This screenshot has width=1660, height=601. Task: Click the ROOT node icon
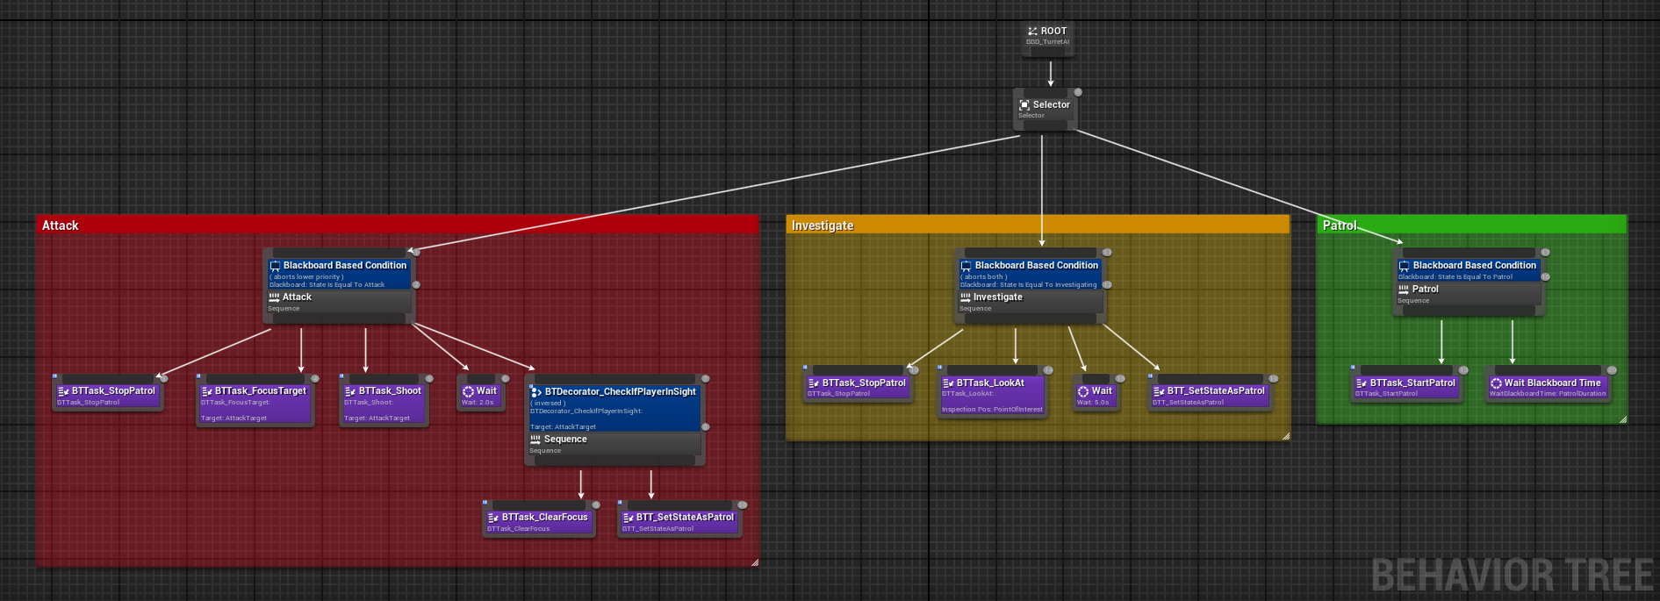pyautogui.click(x=1032, y=31)
